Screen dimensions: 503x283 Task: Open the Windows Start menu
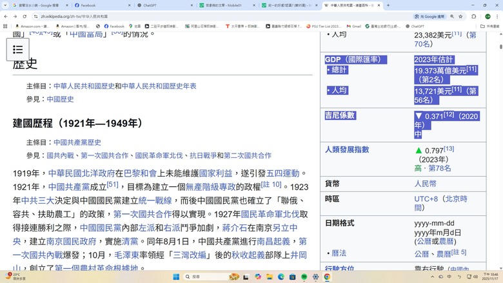pyautogui.click(x=176, y=277)
